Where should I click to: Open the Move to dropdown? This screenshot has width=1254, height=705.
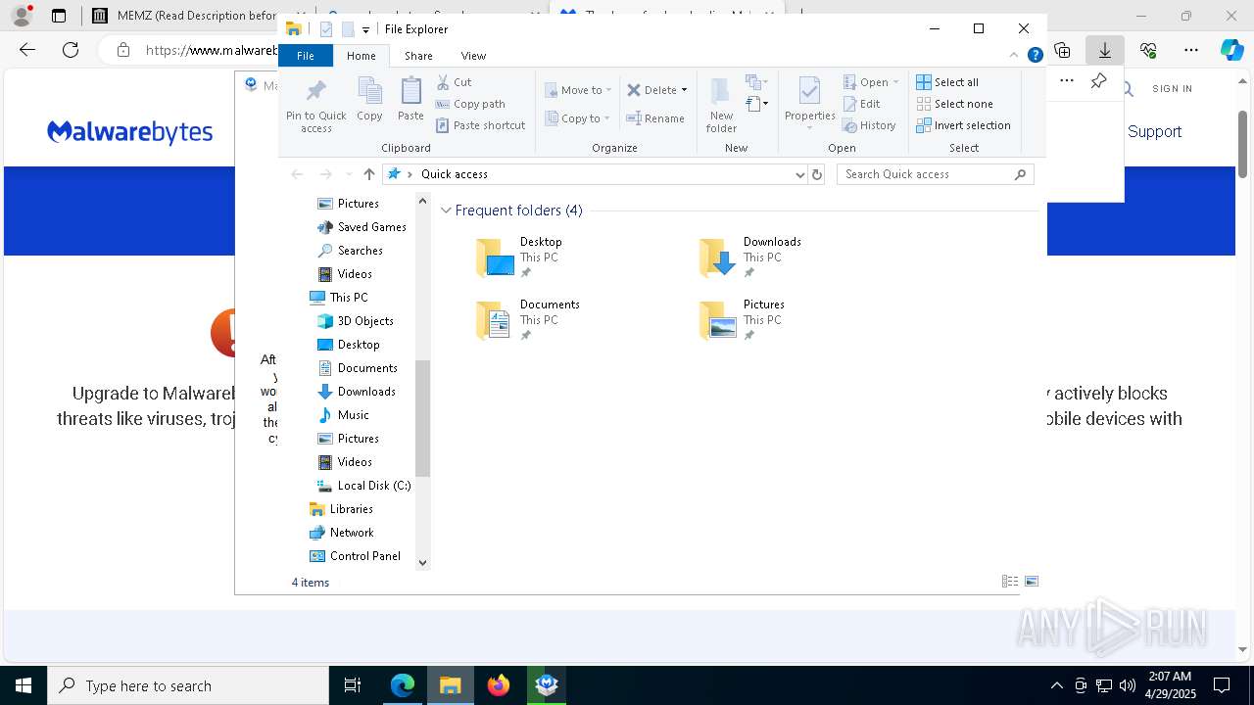(578, 90)
